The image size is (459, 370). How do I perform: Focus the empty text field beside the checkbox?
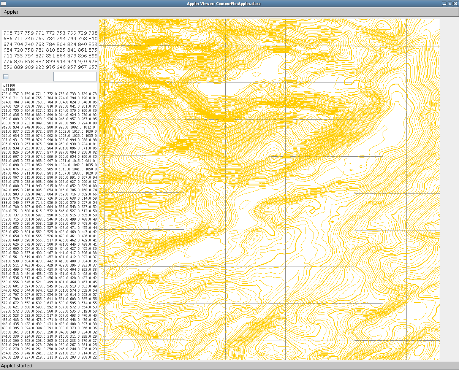75,76
